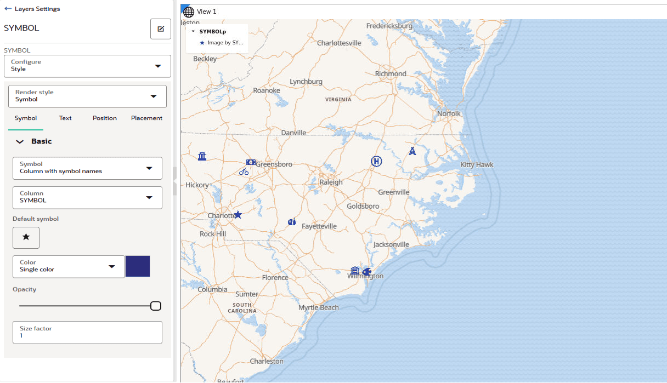Screen dimensions: 667x383
Task: Open the Column SYMBOL dropdown
Action: click(x=88, y=197)
